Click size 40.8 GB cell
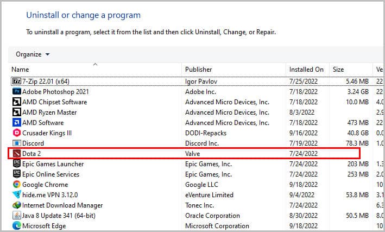This screenshot has height=232, width=385. 358,133
